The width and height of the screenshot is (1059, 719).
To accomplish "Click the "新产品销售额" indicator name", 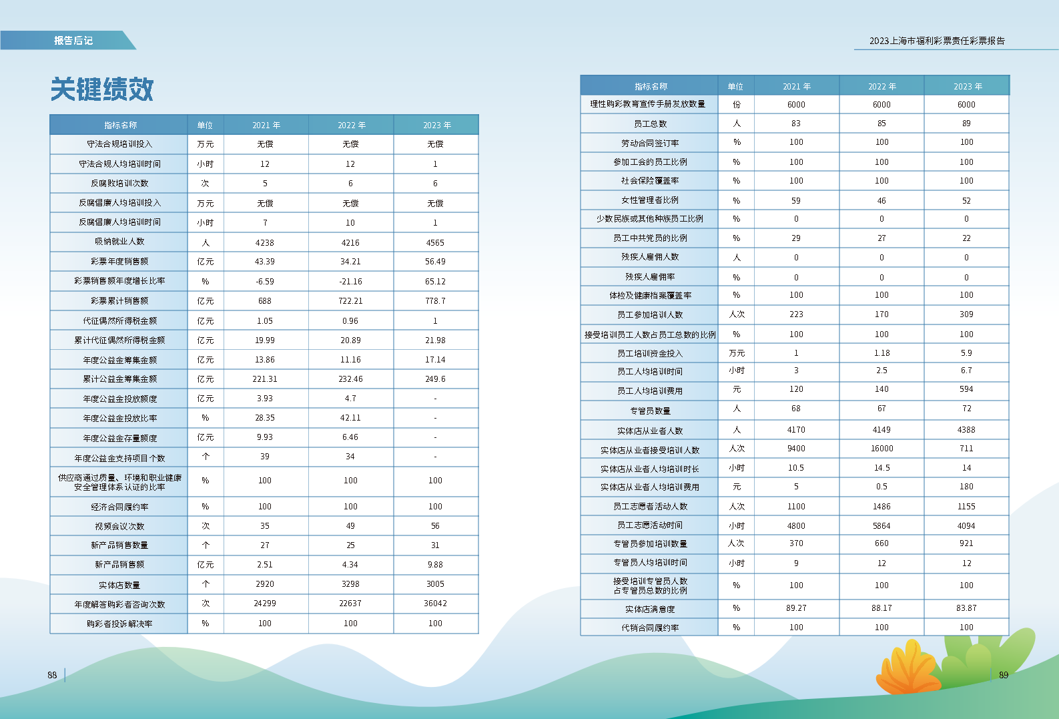I will (x=119, y=565).
